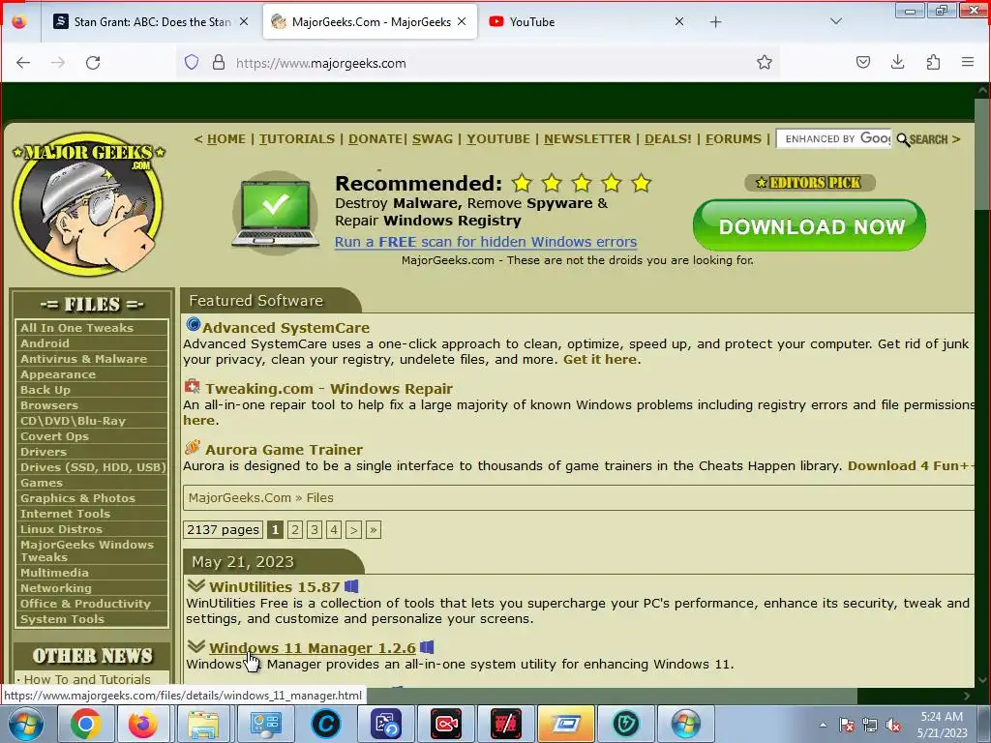This screenshot has height=743, width=991.
Task: Open the NEWSLETTER menu link
Action: click(587, 139)
